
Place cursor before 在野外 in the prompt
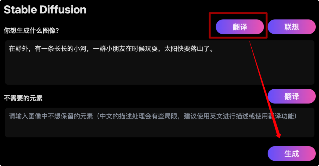point(9,49)
